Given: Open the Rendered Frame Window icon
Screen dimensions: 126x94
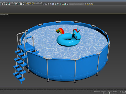Looking at the screenshot, I should coord(65,4).
